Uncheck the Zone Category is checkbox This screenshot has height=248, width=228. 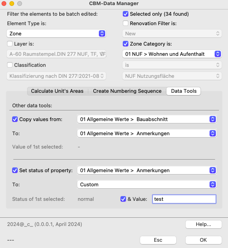[126, 44]
